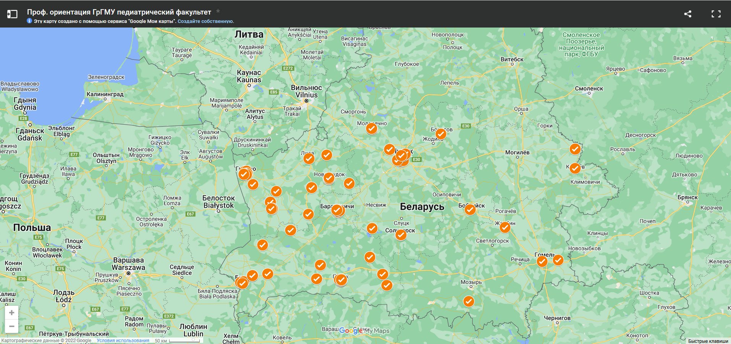The width and height of the screenshot is (731, 344).
Task: Select the orange marker on Молодечно
Action: 372,128
